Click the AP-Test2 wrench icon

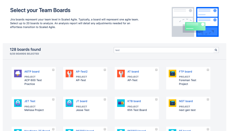[69, 73]
